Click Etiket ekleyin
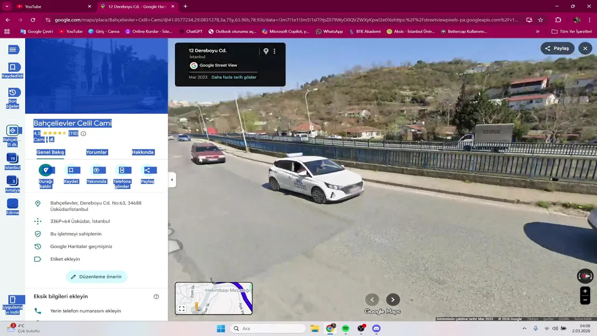The width and height of the screenshot is (597, 336). (65, 259)
